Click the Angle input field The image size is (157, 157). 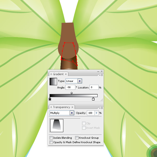tap(70, 87)
